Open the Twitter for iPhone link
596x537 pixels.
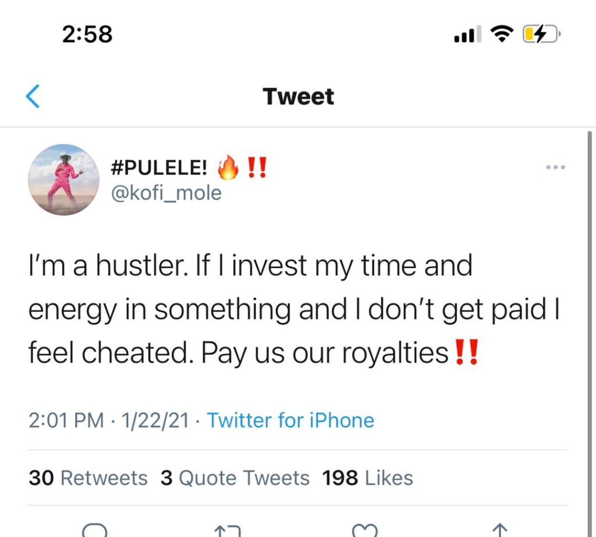290,421
